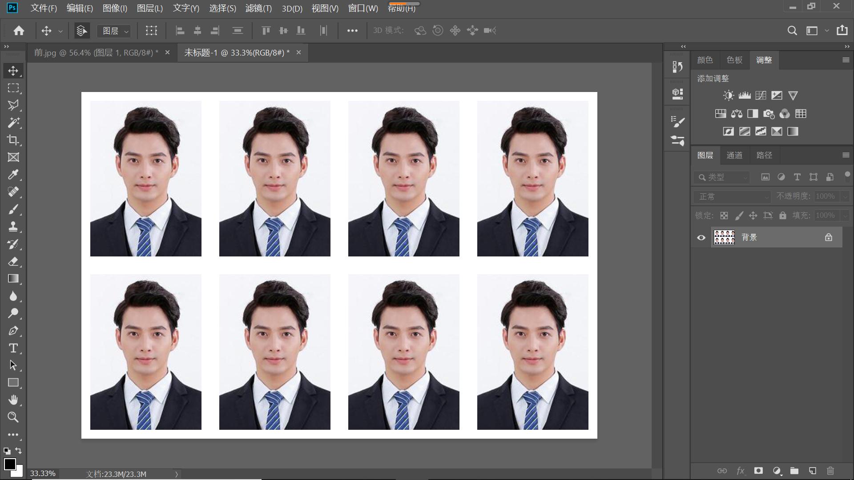Expand the blend mode 正常 dropdown
Image resolution: width=854 pixels, height=480 pixels.
coord(732,196)
